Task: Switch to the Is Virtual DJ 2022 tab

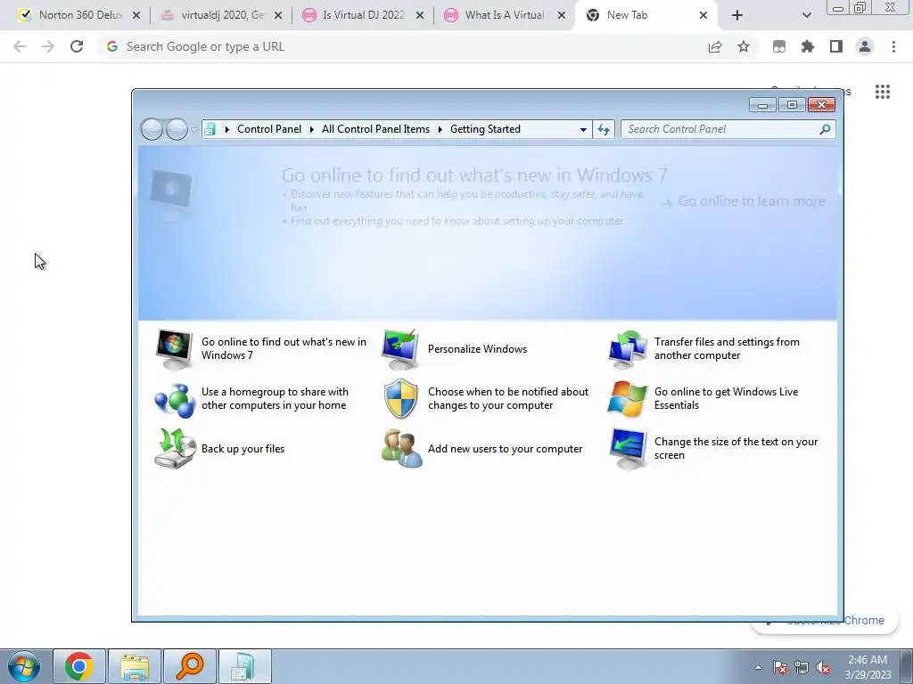Action: click(364, 15)
